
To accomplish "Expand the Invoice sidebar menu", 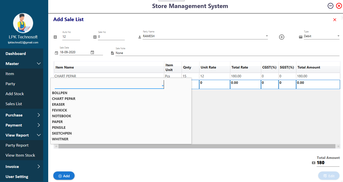I will point(39,167).
